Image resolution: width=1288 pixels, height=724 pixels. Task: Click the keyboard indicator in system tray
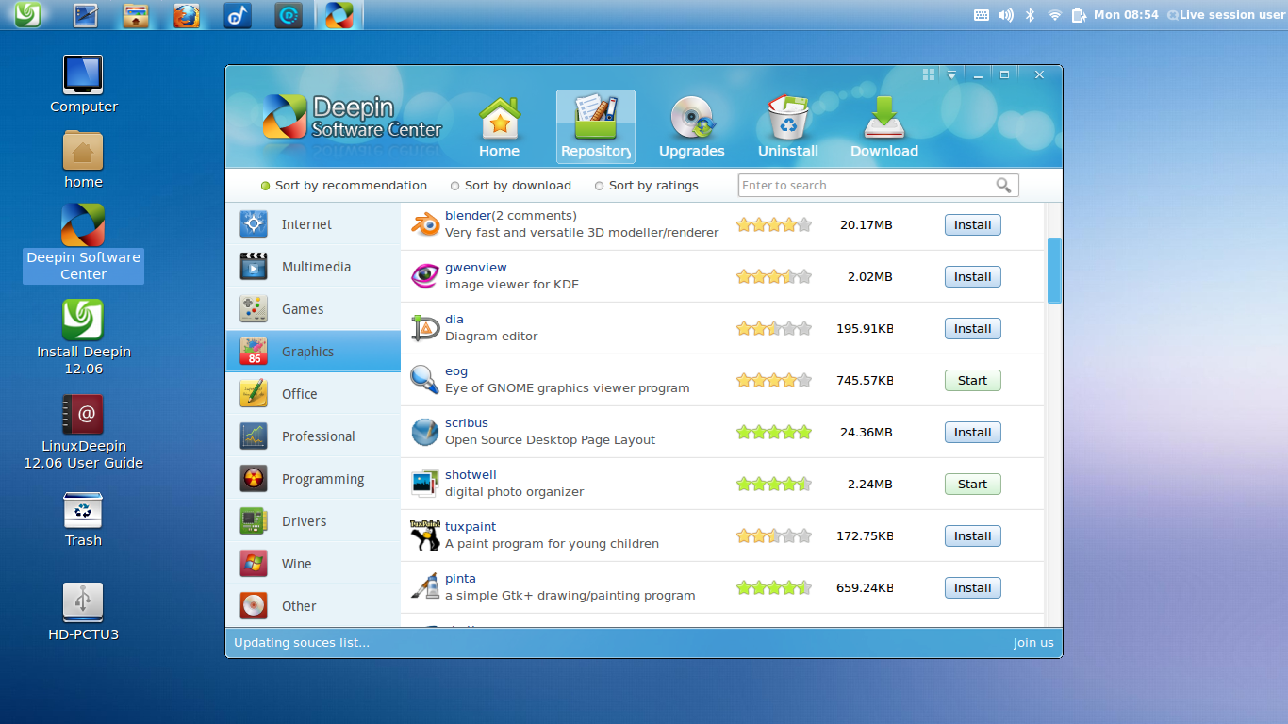click(981, 14)
